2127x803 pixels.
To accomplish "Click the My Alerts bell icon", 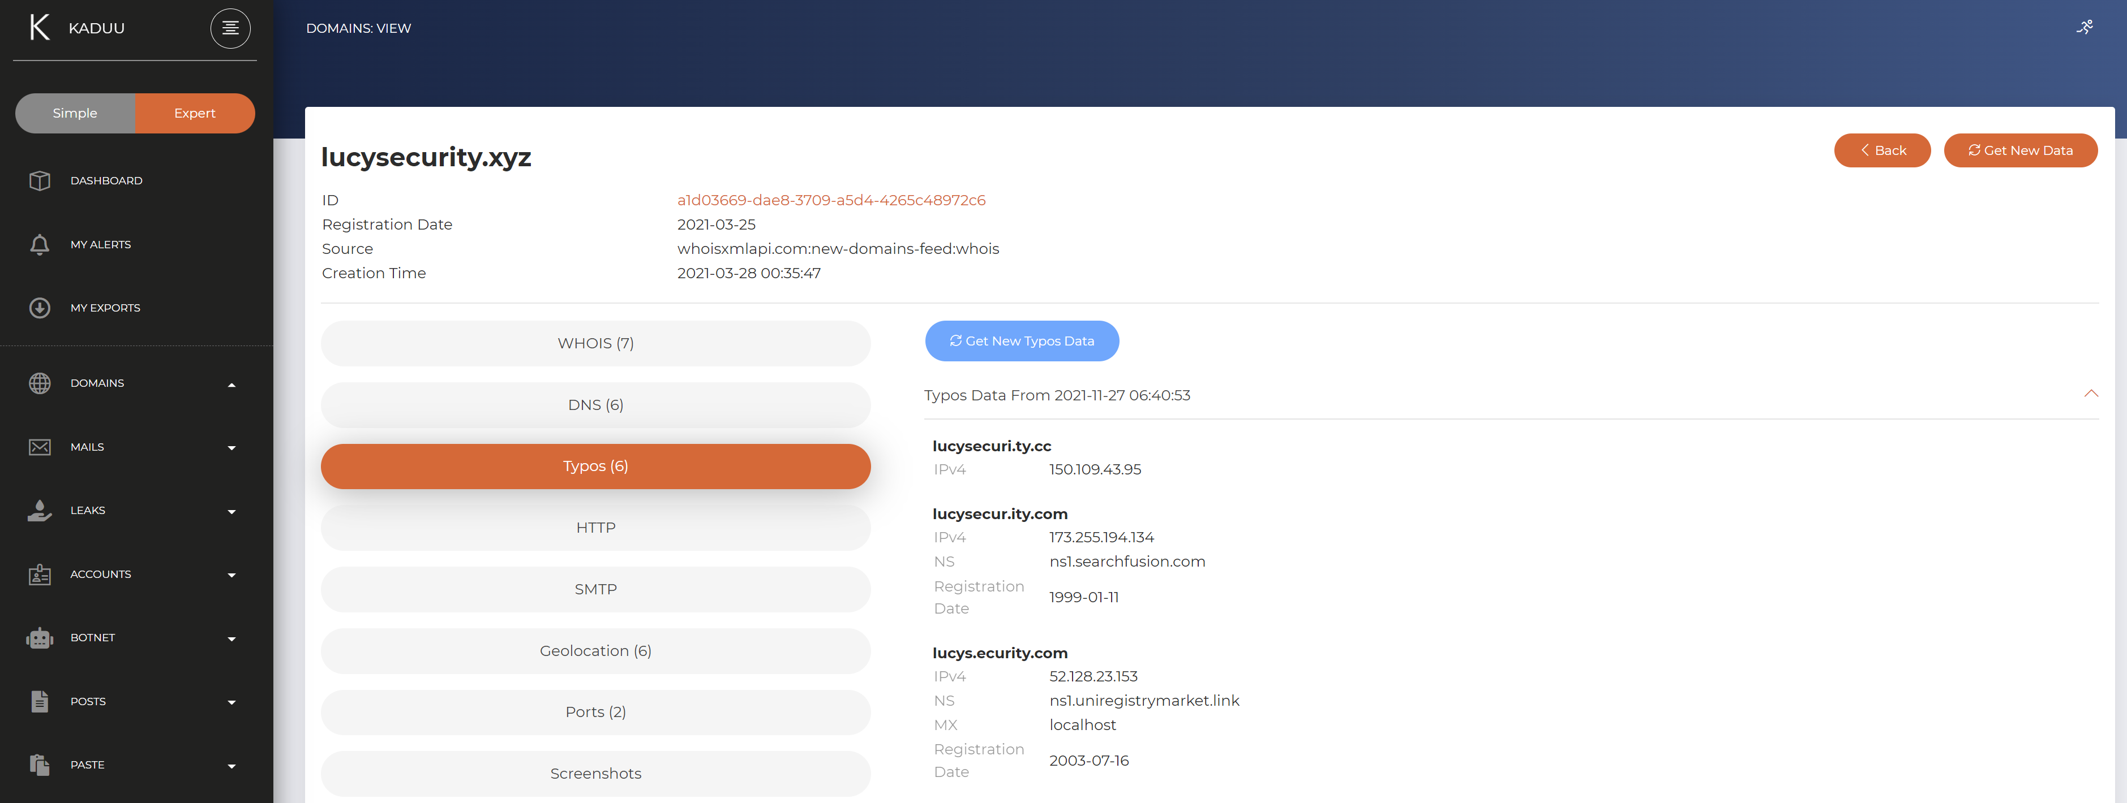I will 40,244.
